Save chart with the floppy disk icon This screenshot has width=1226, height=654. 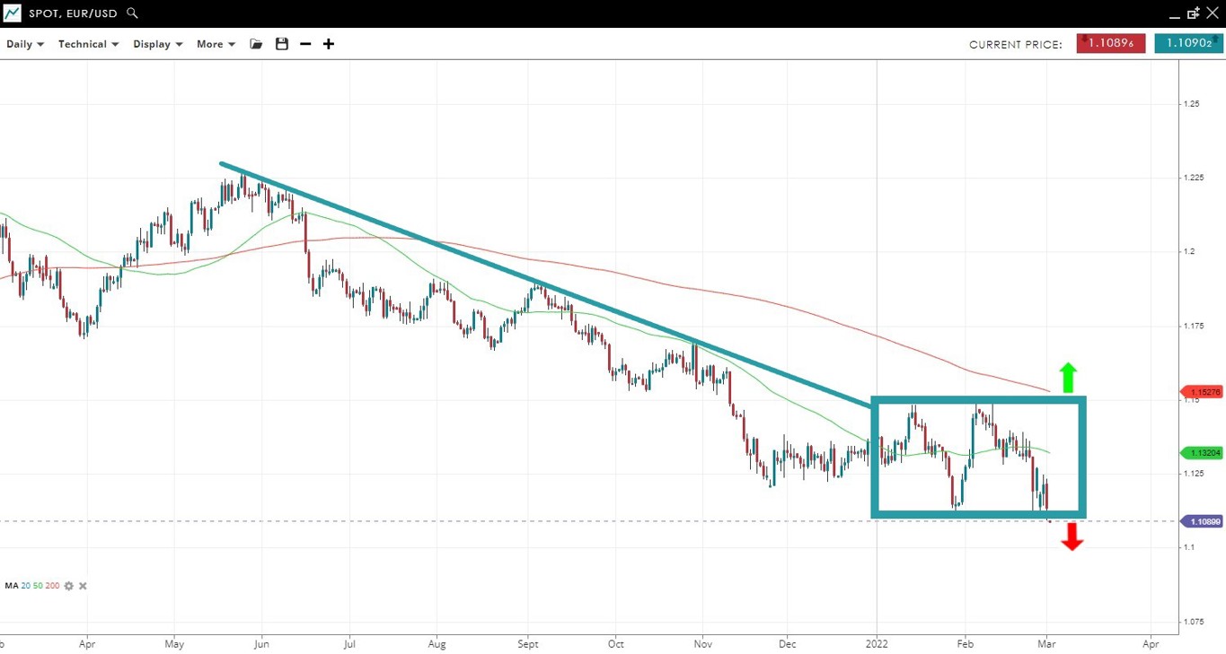[282, 44]
